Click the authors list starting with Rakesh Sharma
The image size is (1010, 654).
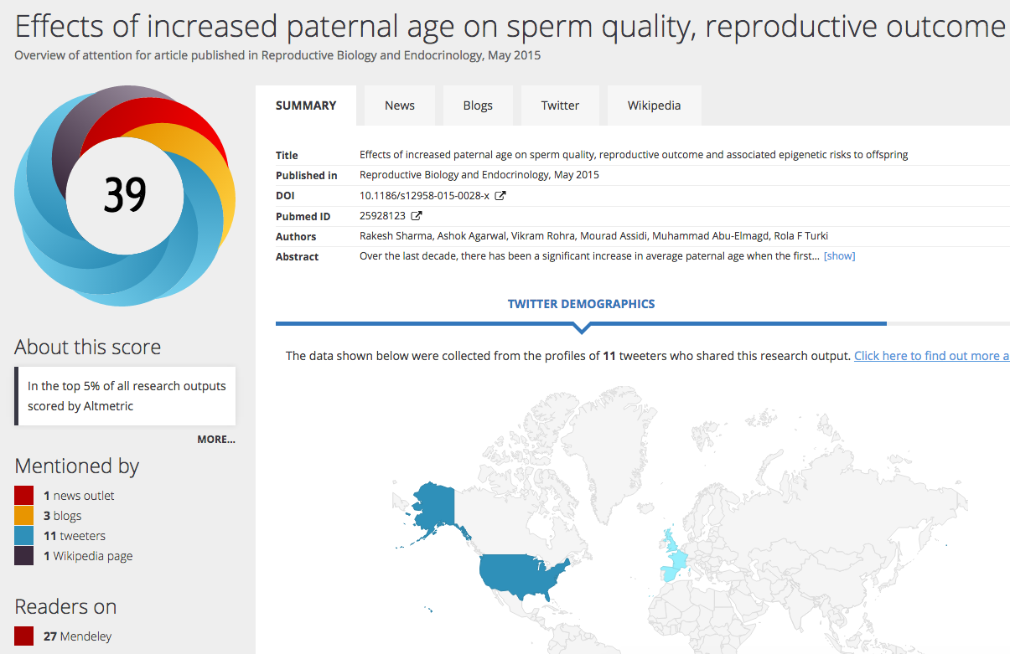[x=593, y=236]
